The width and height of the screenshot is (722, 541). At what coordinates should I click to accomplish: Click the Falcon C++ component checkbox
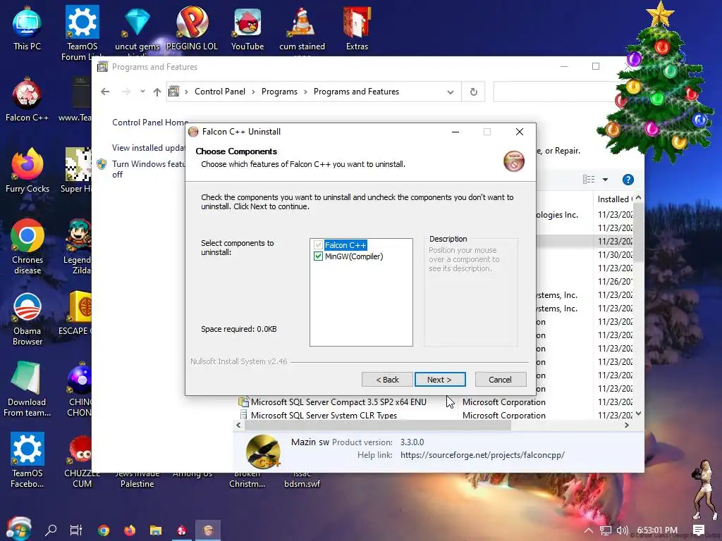[318, 244]
